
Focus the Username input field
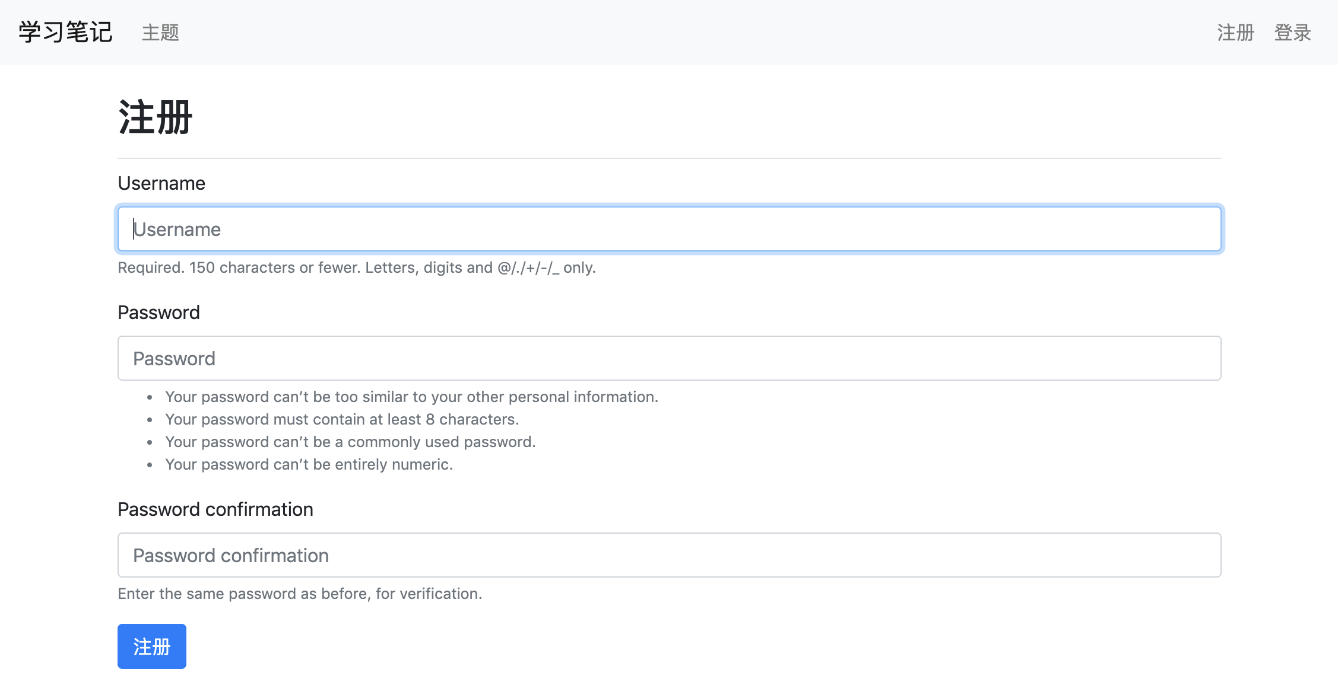669,229
